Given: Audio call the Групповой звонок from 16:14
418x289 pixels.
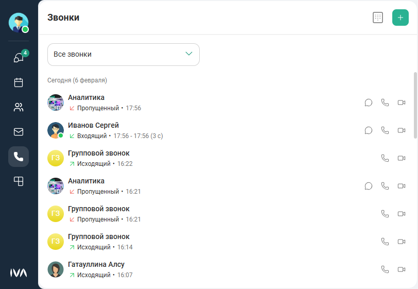Looking at the screenshot, I should click(385, 242).
